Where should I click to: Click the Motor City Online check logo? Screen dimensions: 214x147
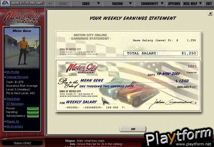click(x=82, y=69)
